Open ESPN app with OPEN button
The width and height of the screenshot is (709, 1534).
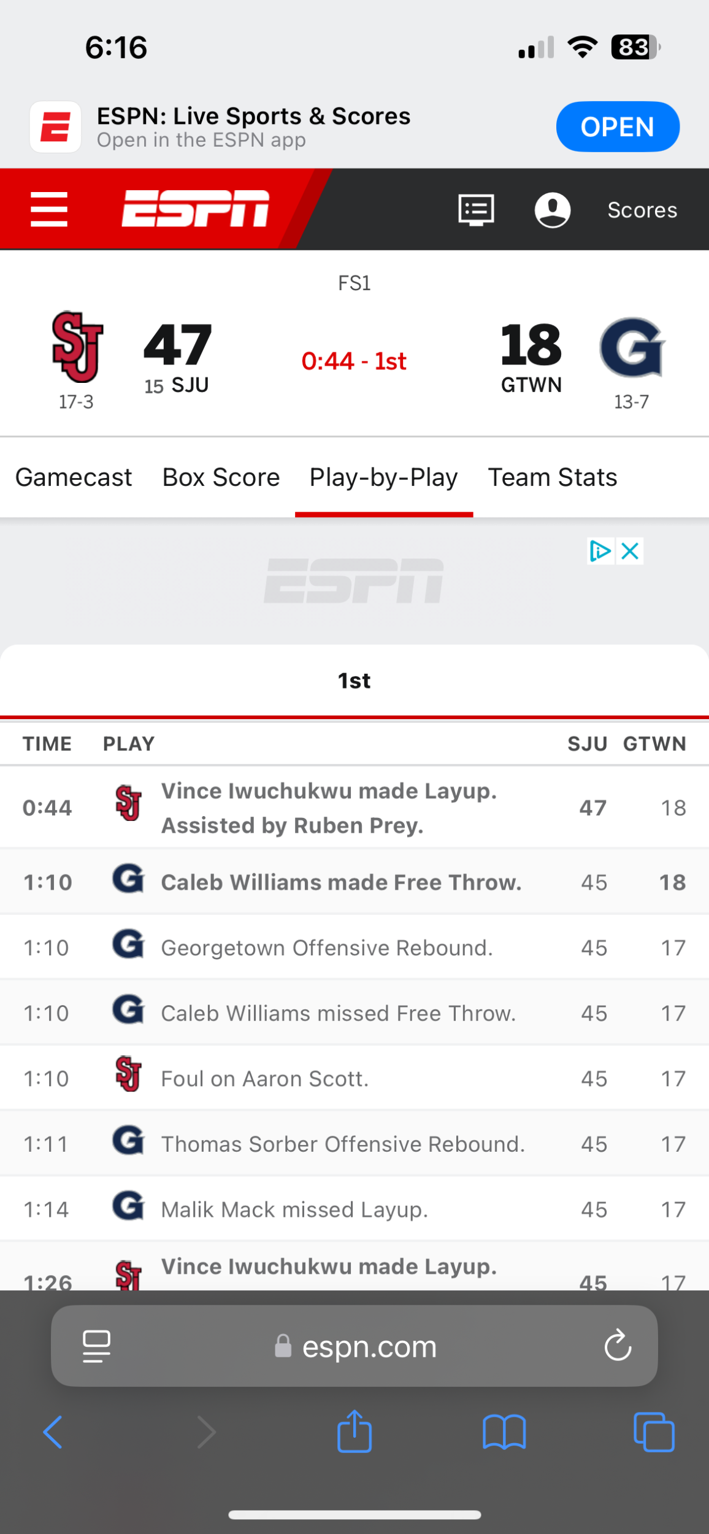pyautogui.click(x=617, y=127)
